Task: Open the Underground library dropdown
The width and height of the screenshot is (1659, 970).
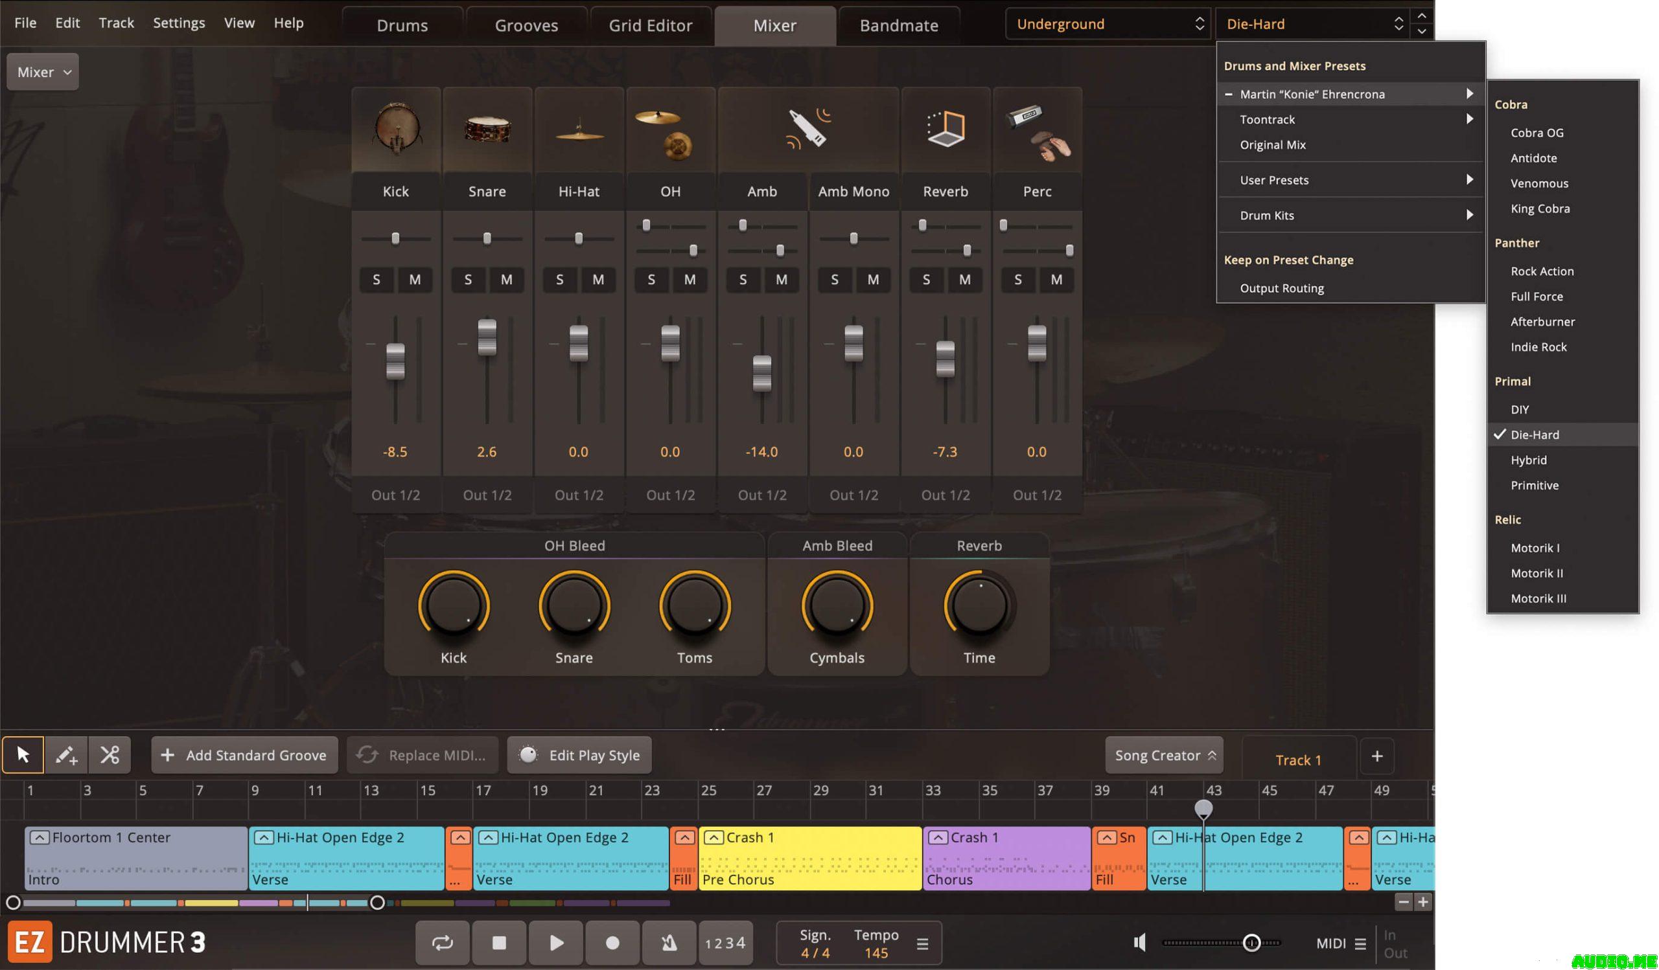Action: (x=1108, y=25)
